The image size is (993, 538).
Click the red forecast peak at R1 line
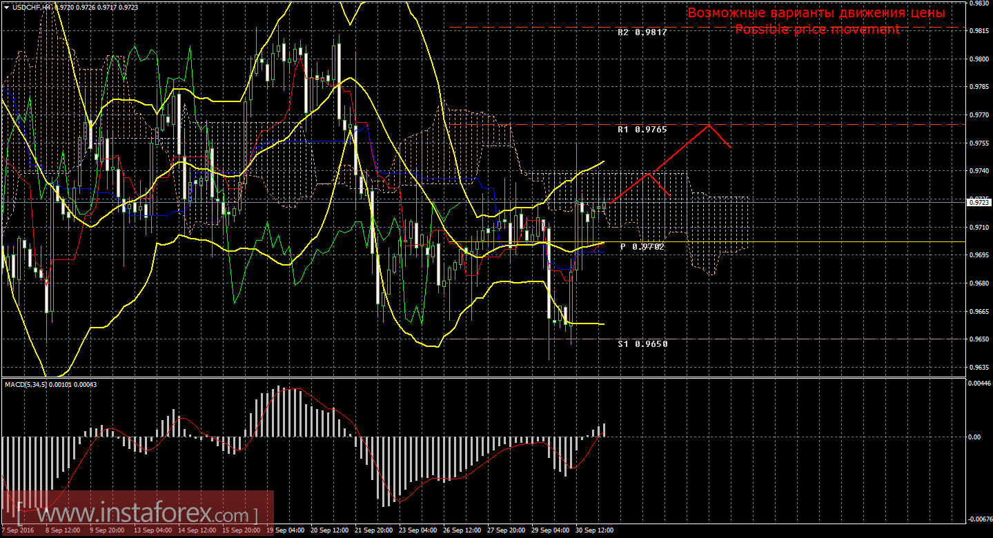pyautogui.click(x=709, y=125)
